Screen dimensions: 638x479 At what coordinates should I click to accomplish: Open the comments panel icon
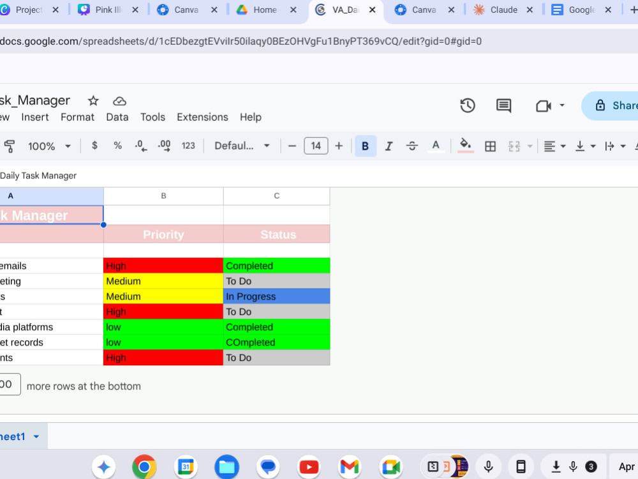pos(503,105)
